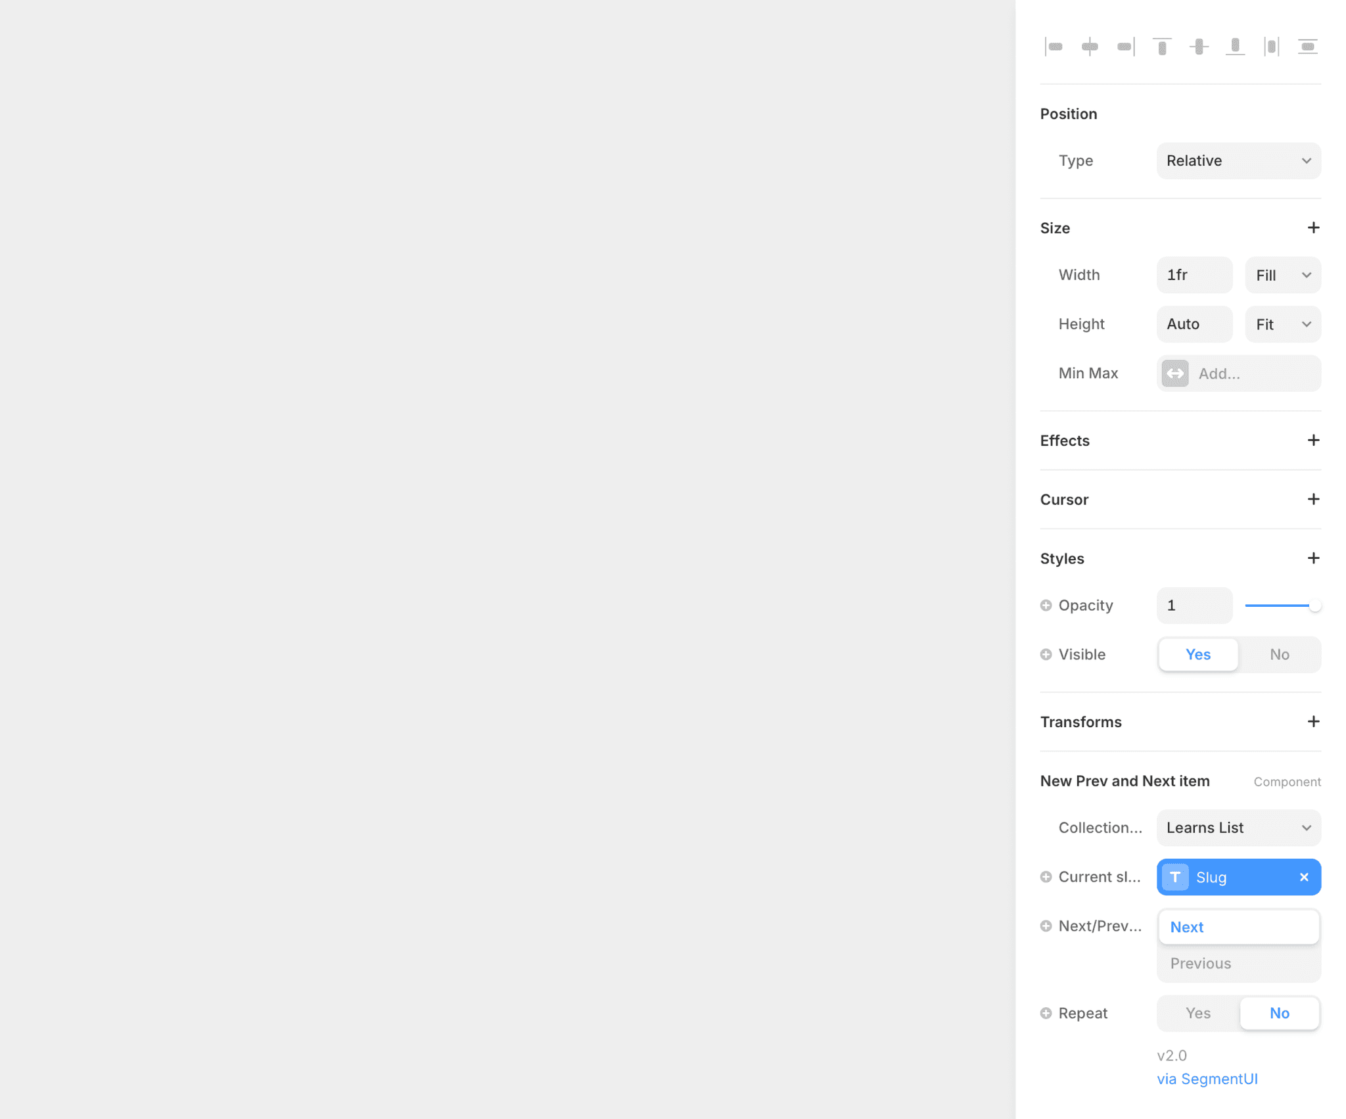Select the align vertical center icon
This screenshot has height=1119, width=1346.
tap(1199, 46)
